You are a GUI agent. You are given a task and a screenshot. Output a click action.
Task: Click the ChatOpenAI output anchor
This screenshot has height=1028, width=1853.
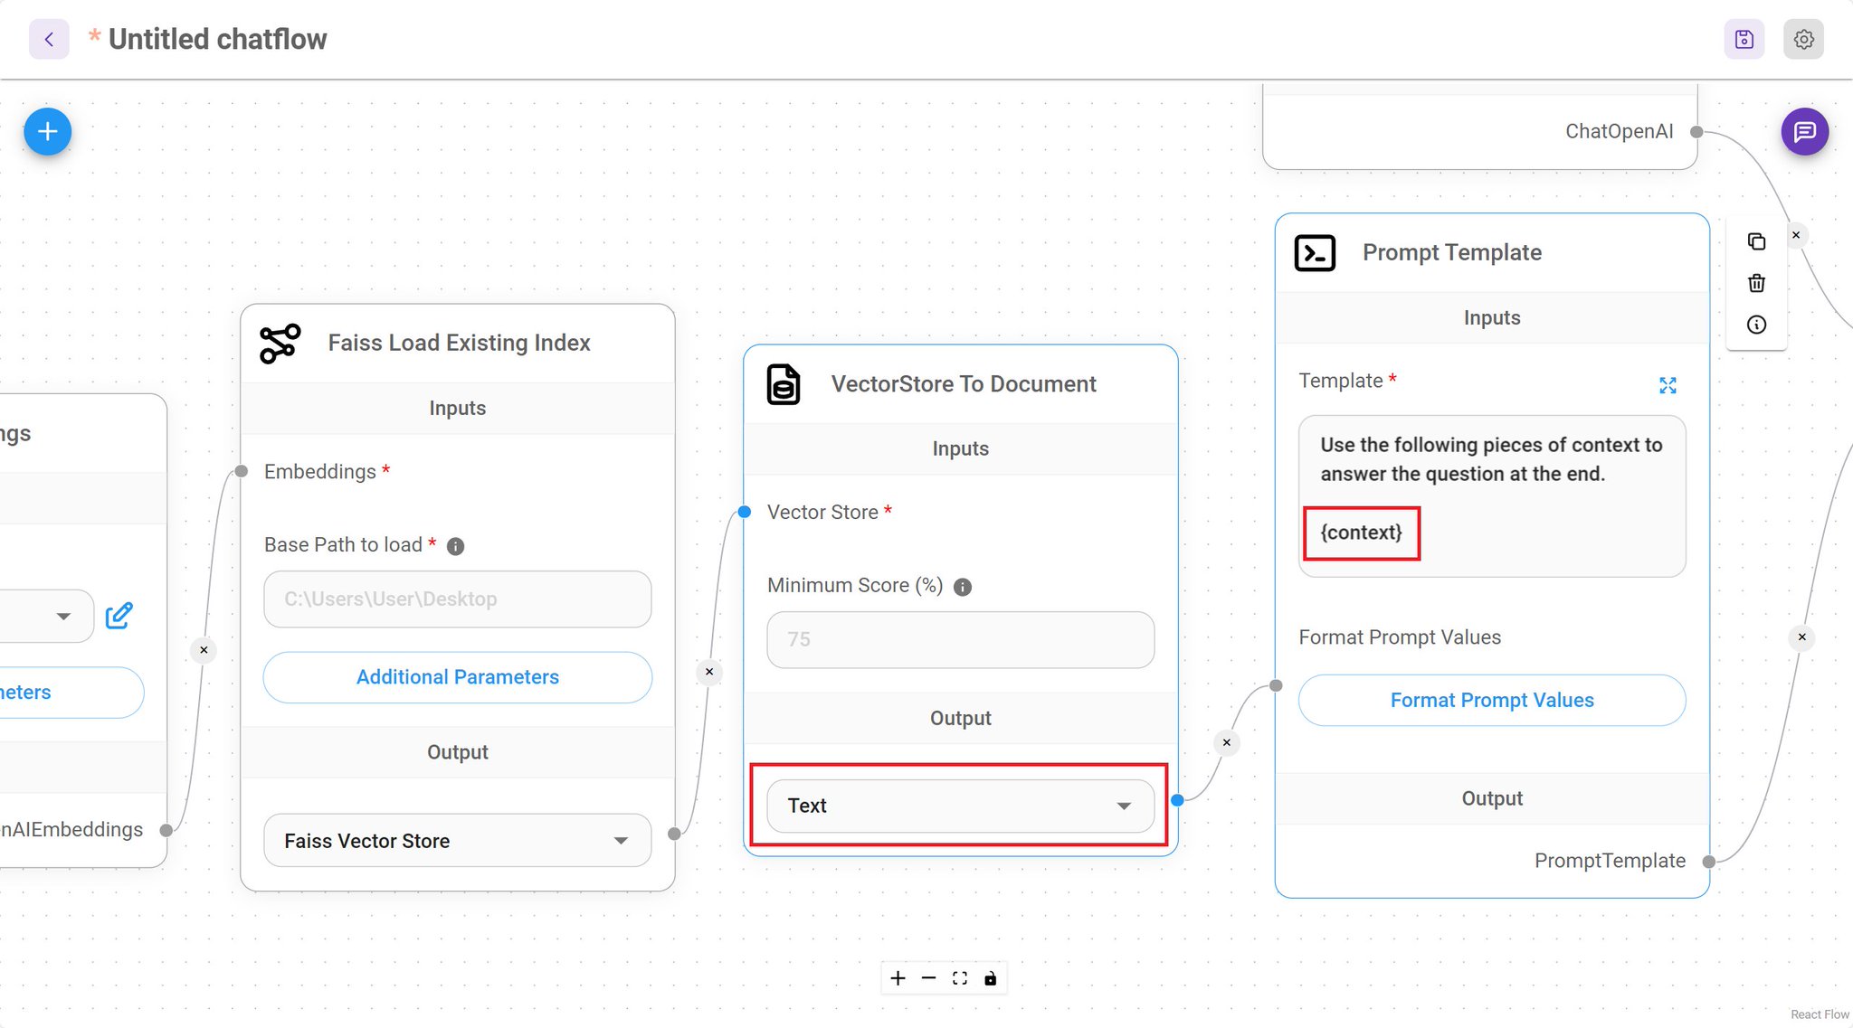(x=1697, y=132)
